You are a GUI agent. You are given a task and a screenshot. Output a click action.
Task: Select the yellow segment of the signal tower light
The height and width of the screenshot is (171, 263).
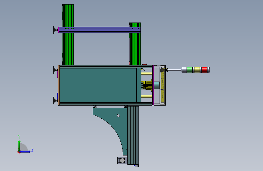tap(197, 70)
